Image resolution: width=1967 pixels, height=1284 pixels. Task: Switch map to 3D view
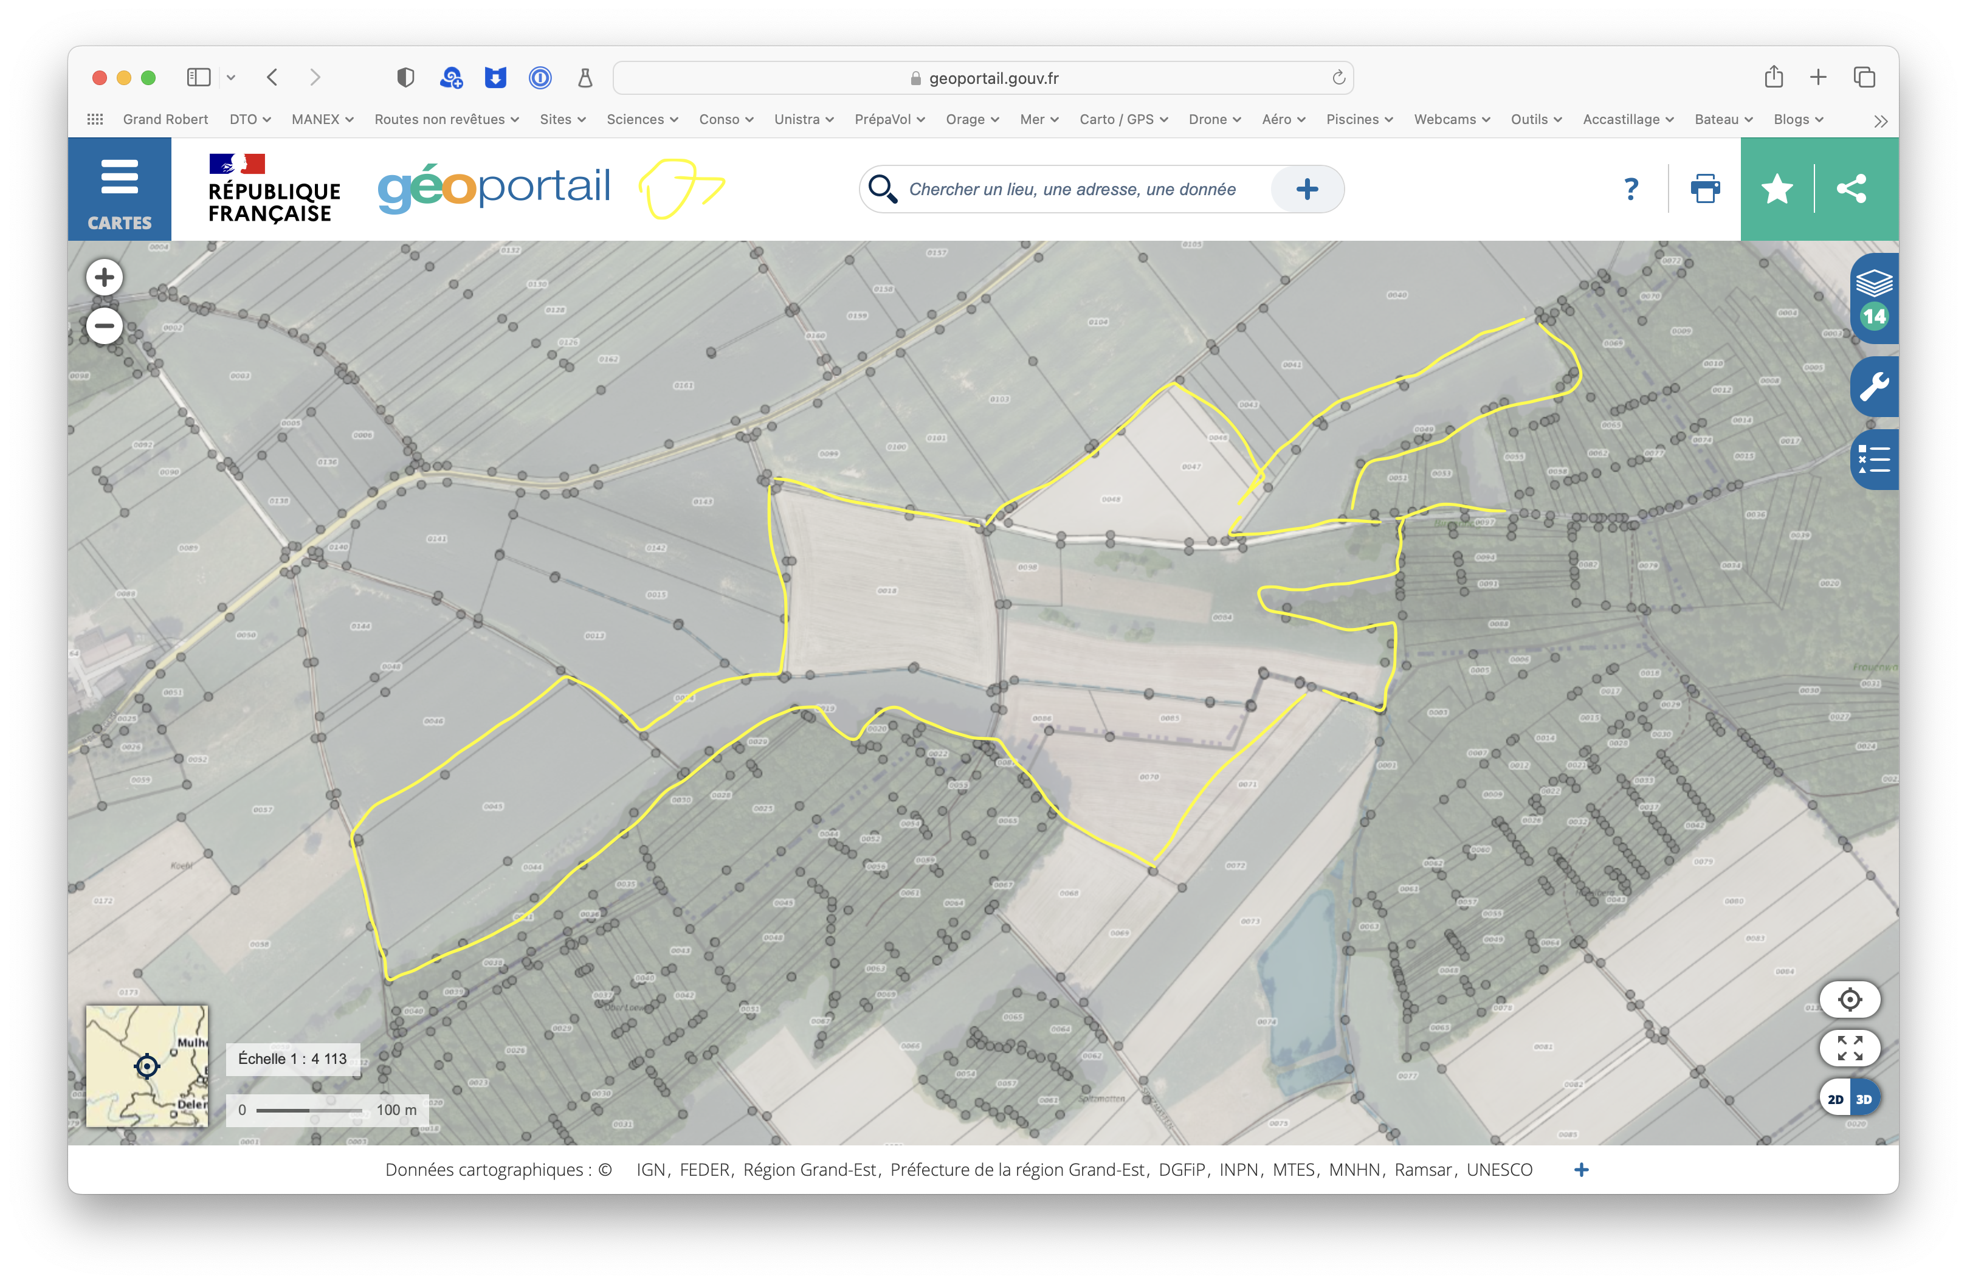pos(1864,1099)
